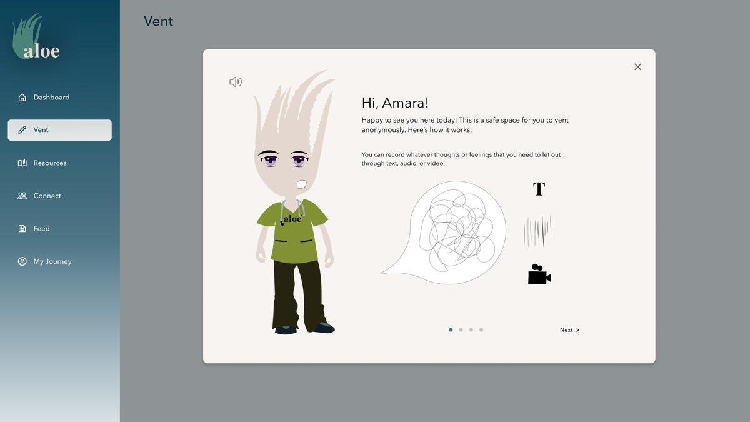Click the Resources book icon
The image size is (750, 422).
coord(22,163)
